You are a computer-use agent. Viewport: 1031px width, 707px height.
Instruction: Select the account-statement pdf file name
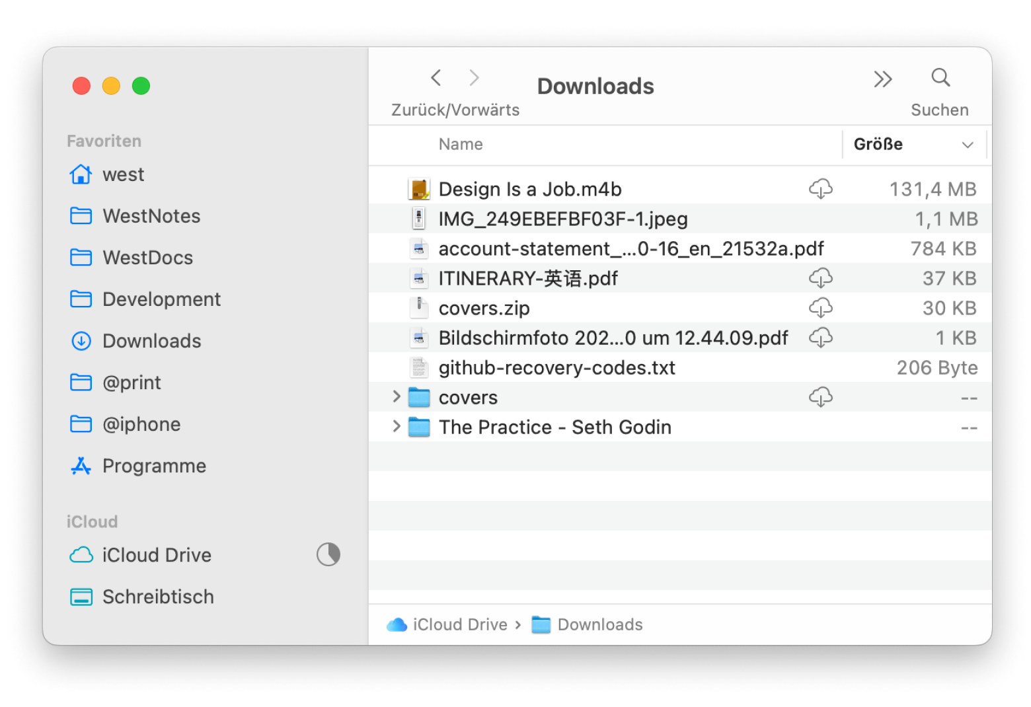[x=631, y=248]
